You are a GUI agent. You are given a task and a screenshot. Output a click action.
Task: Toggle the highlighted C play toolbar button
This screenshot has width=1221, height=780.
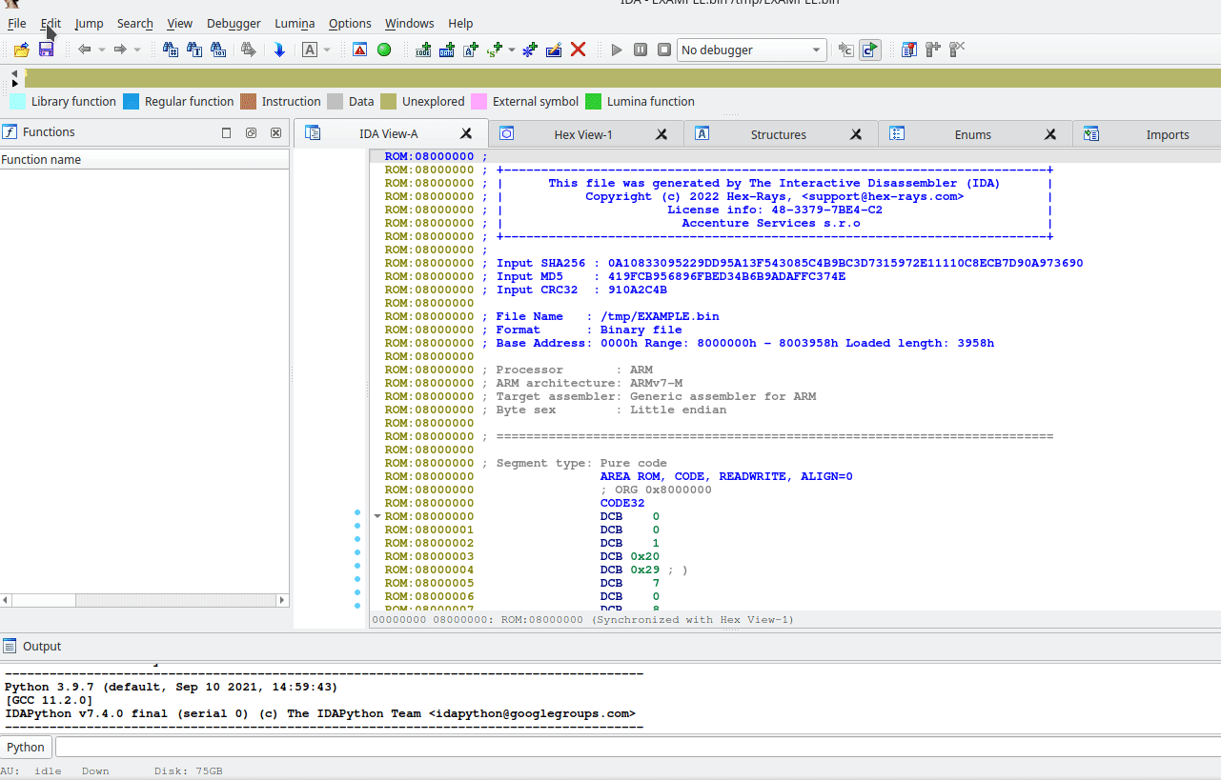[x=869, y=50]
